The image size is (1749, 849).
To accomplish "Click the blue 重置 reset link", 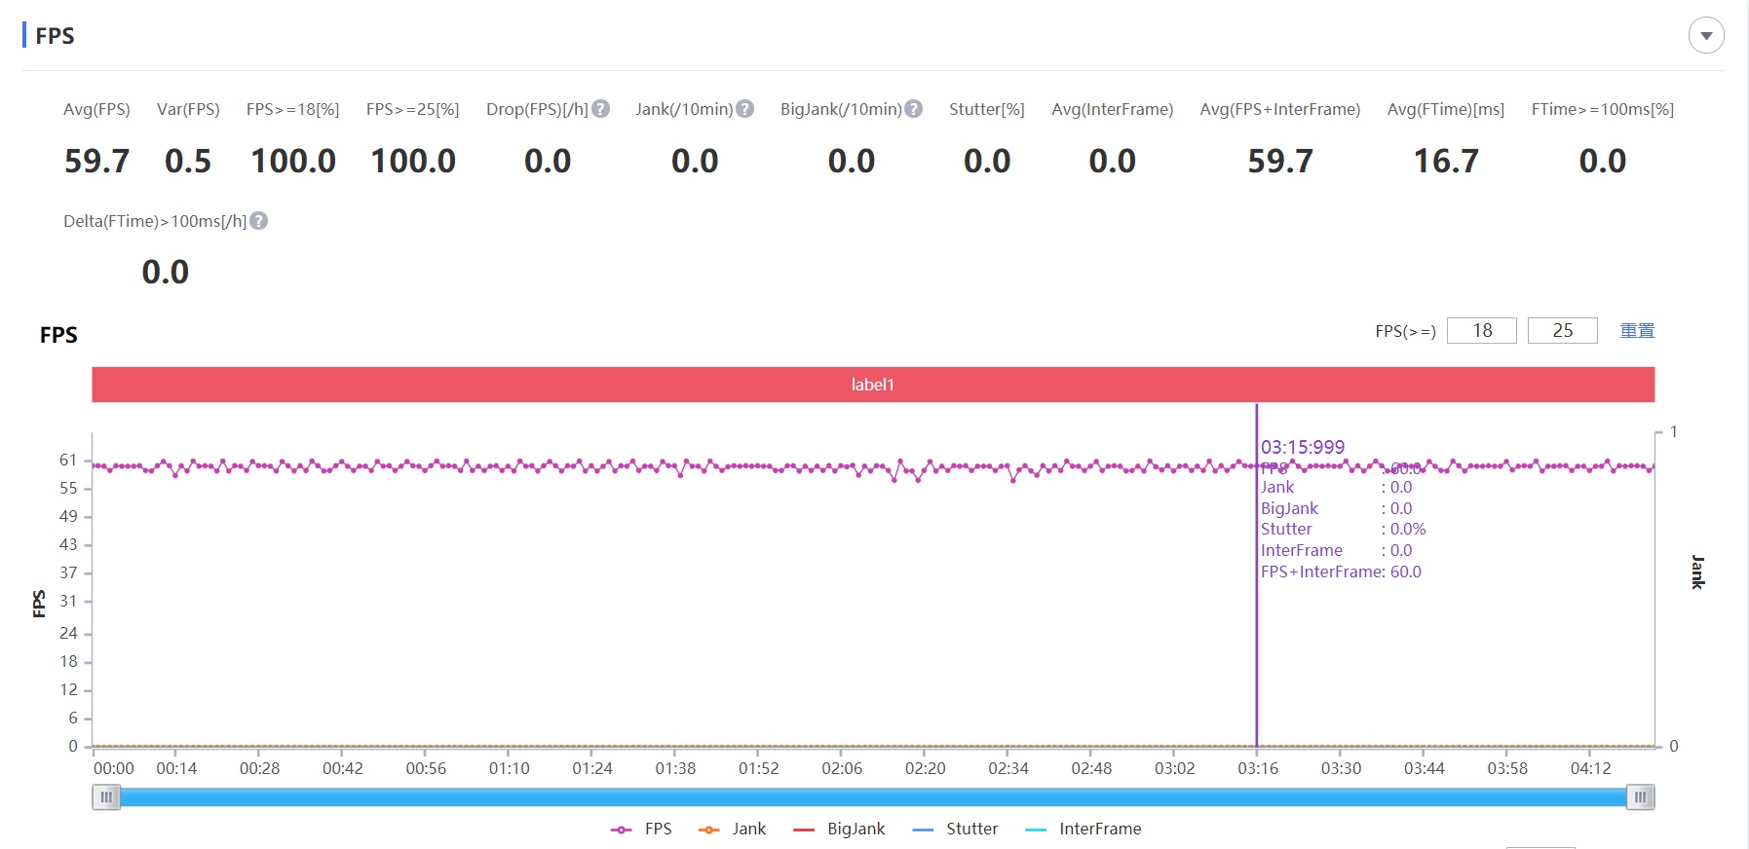I will click(x=1637, y=331).
